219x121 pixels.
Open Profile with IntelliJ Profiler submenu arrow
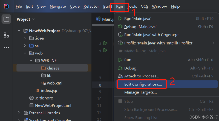tap(213, 43)
